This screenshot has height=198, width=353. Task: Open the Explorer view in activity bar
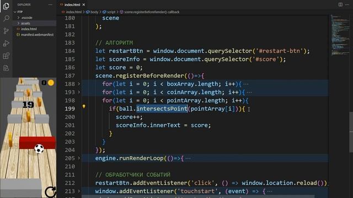6,6
